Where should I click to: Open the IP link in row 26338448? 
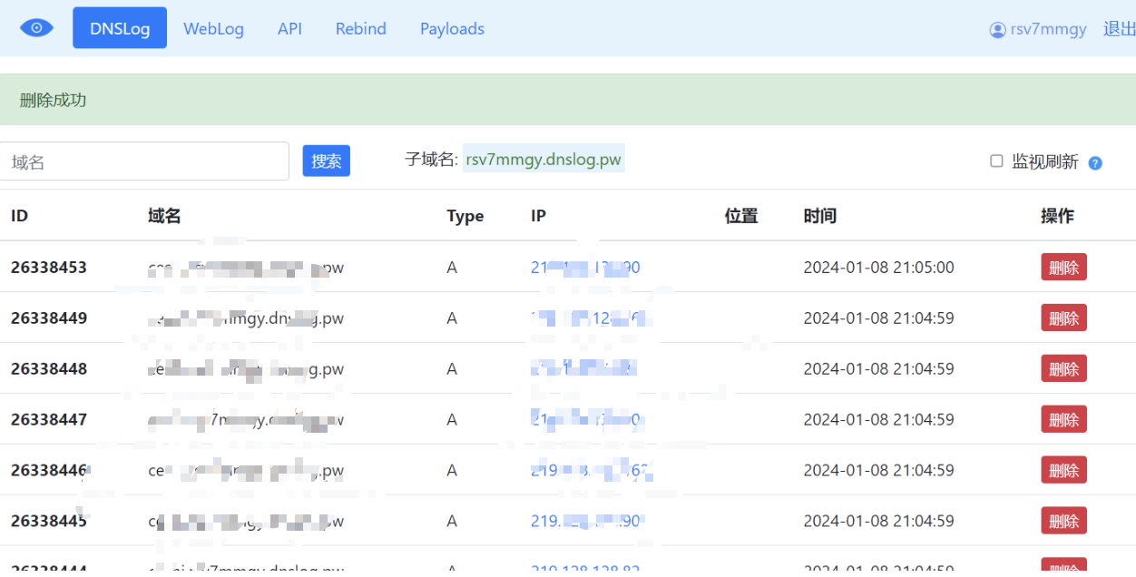pyautogui.click(x=584, y=369)
